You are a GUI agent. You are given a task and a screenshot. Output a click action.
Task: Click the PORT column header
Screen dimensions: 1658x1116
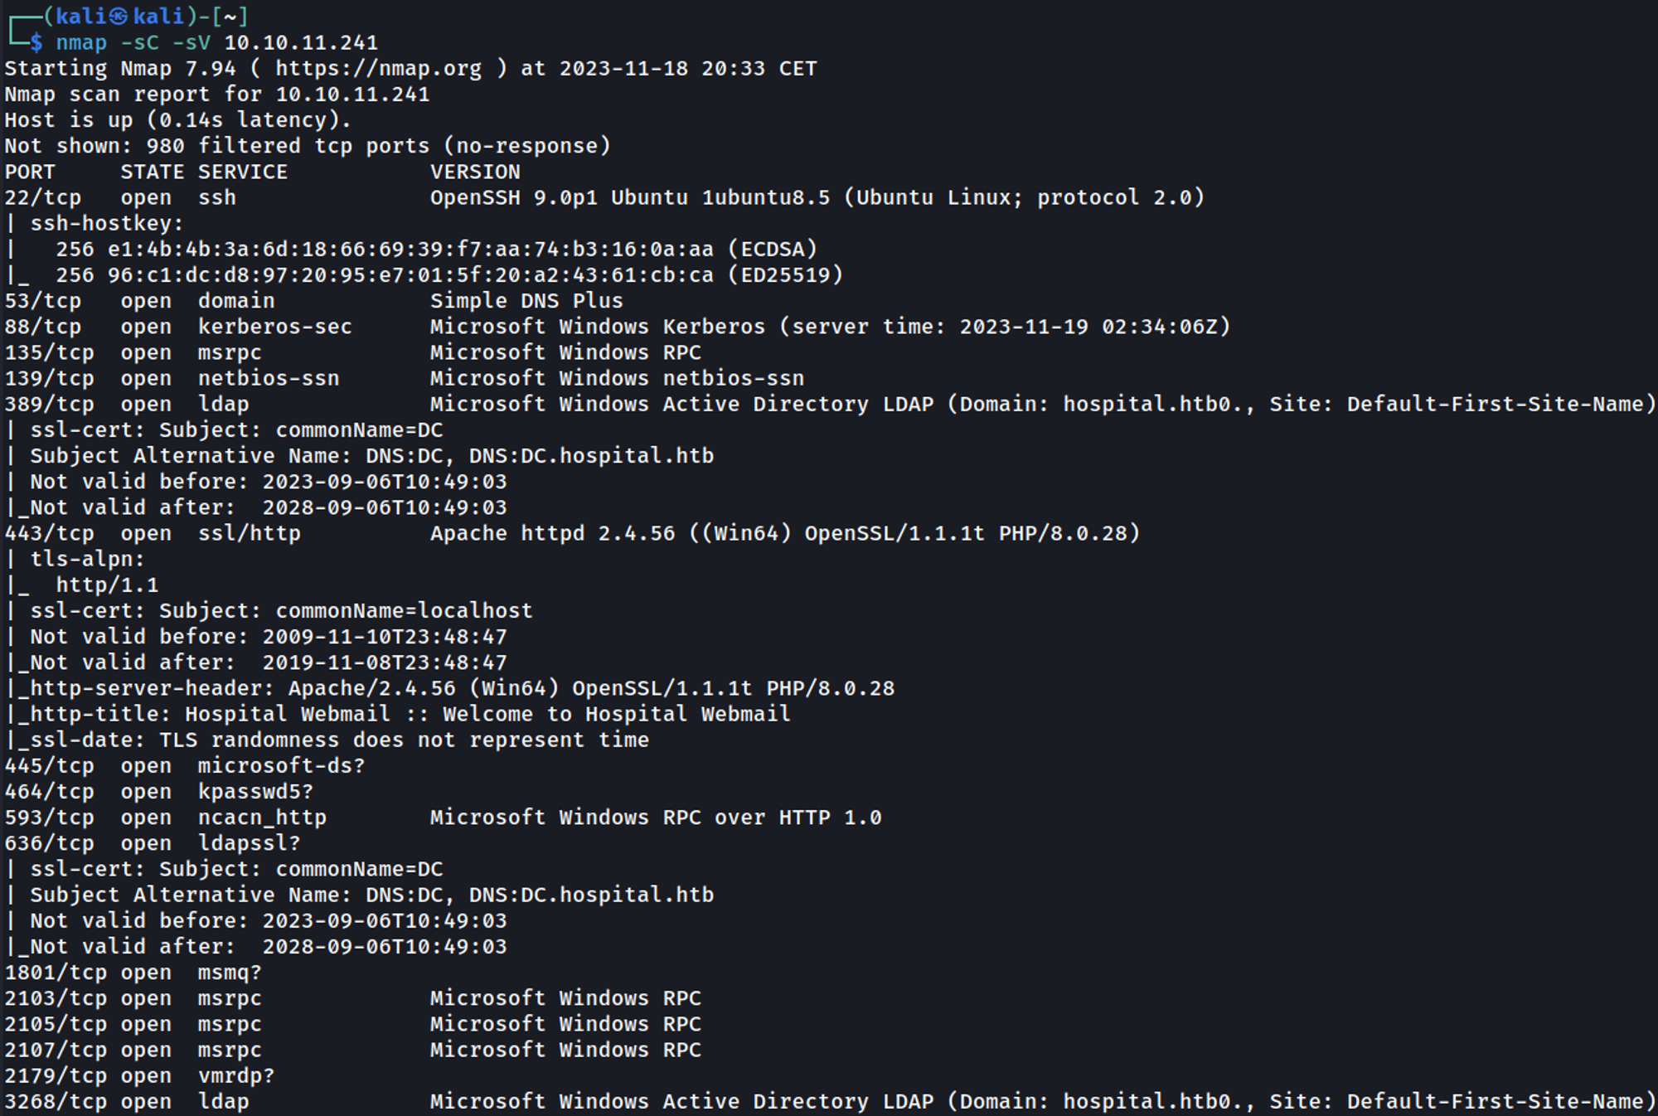coord(30,172)
